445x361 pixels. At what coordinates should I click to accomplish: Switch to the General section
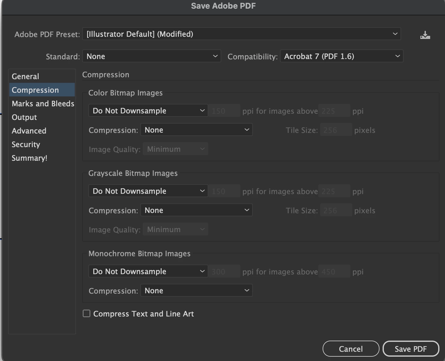[x=42, y=76]
